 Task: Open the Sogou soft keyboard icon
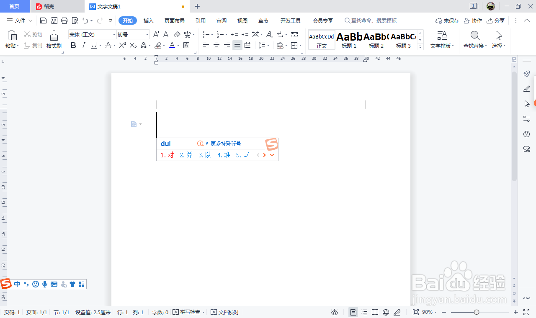pos(54,284)
